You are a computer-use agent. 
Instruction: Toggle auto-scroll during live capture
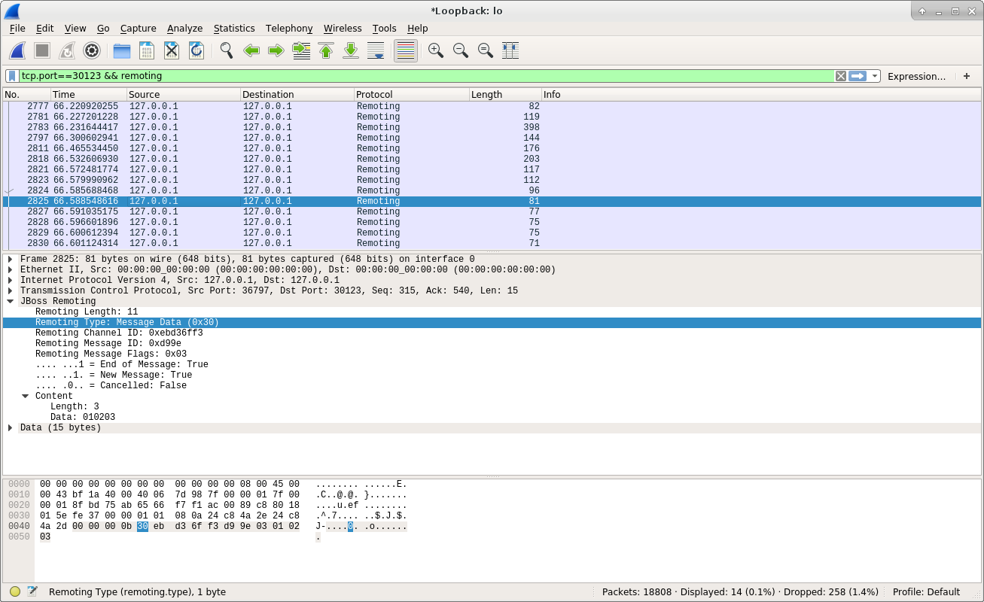click(376, 50)
